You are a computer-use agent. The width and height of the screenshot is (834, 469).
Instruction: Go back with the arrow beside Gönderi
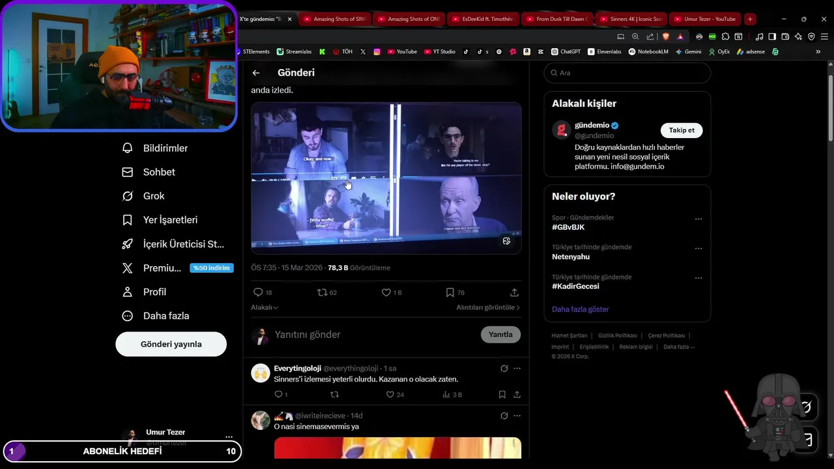pos(256,73)
